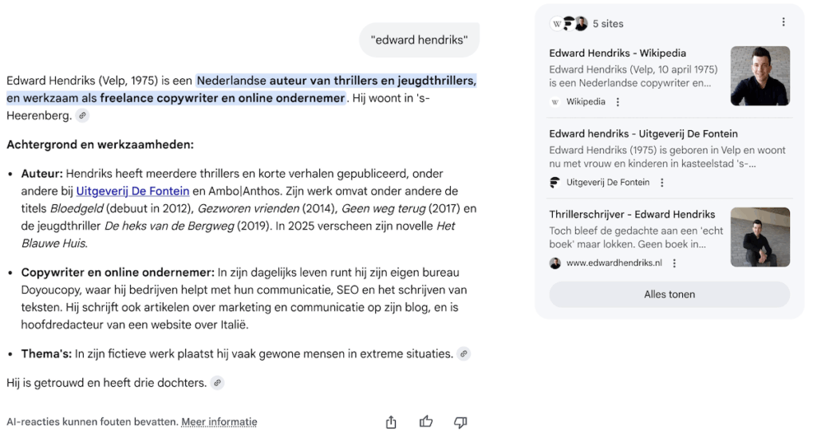Open 'Edward Hendriks - Wikipedia' result title
This screenshot has width=817, height=438.
(x=618, y=53)
